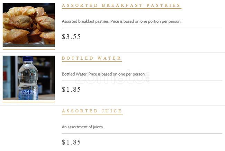Click the gray divider above the $3.55 price
Image resolution: width=225 pixels, height=151 pixels.
tap(142, 28)
